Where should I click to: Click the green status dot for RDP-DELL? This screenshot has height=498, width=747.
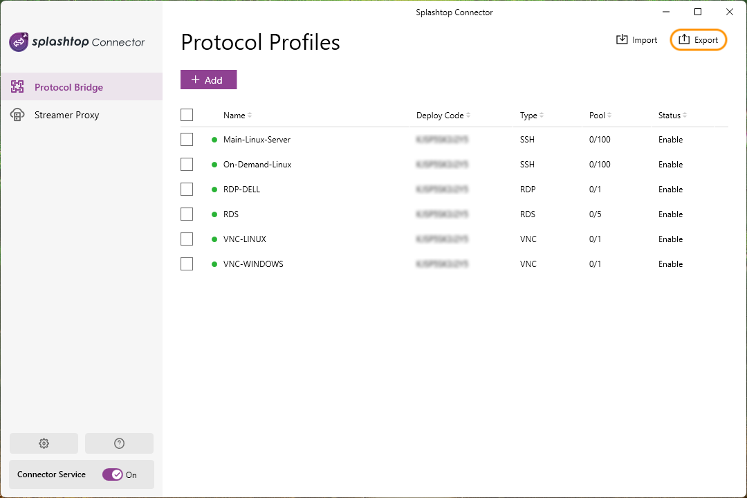tap(214, 190)
